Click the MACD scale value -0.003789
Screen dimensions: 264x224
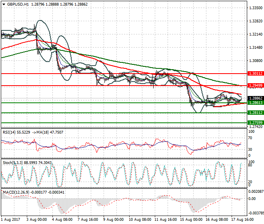point(256,213)
